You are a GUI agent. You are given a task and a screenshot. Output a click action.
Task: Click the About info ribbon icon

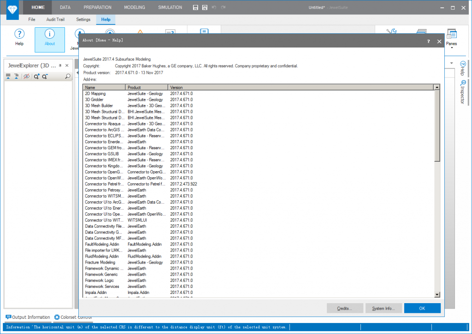click(x=50, y=34)
